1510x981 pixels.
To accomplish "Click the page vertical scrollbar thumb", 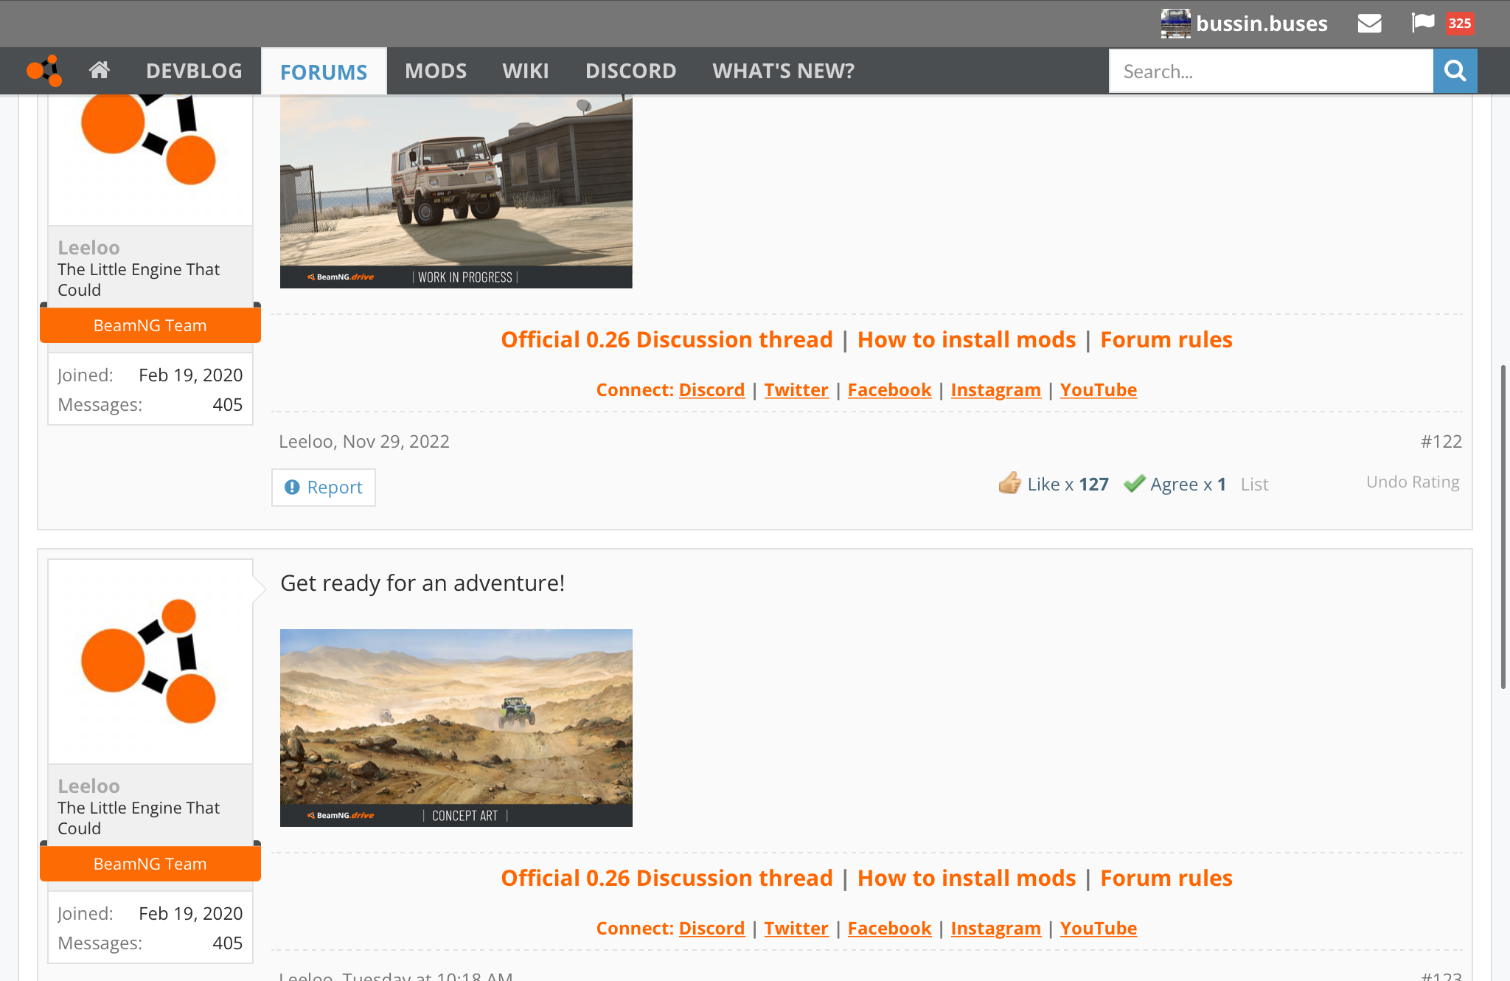I will coord(1503,527).
